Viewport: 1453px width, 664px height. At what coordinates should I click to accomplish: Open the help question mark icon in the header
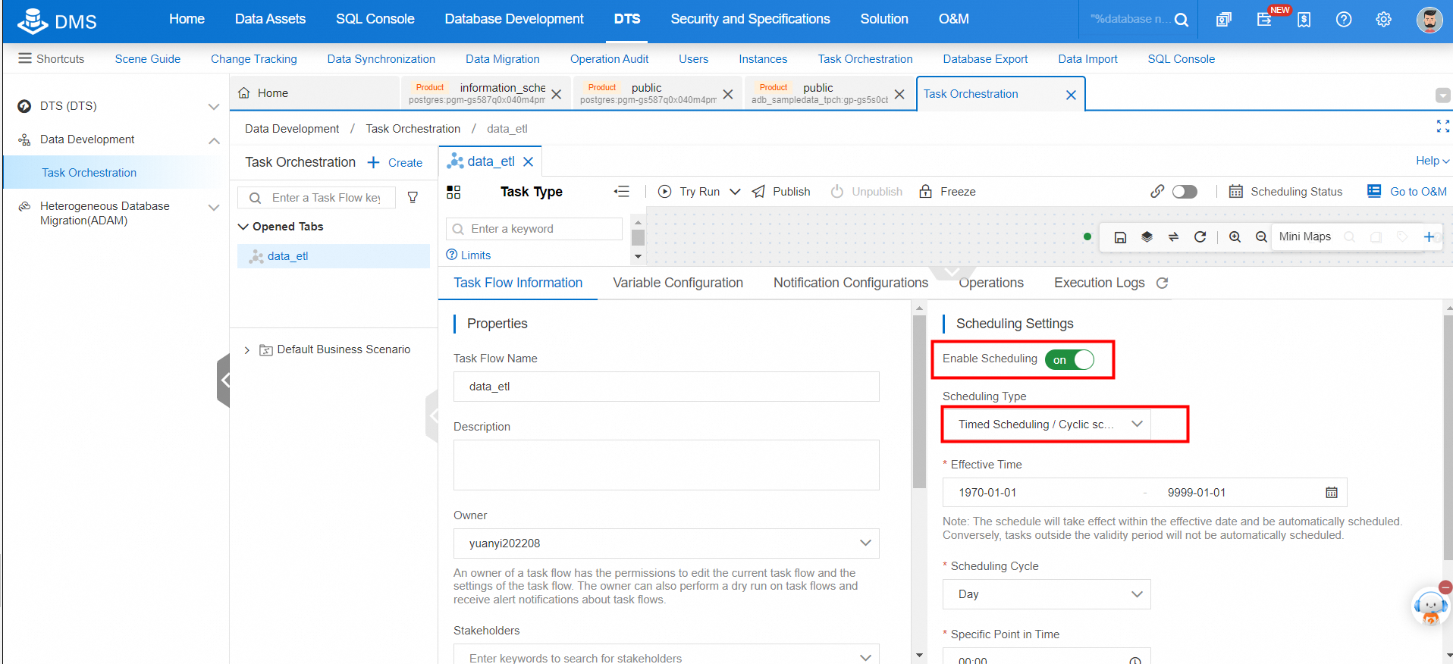click(x=1343, y=20)
